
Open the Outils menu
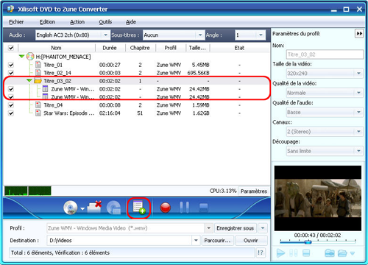105,22
